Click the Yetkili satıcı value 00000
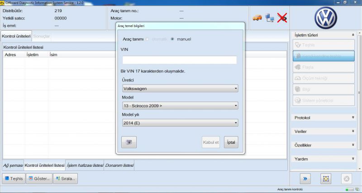Screen dimensions: 362x193 (x=61, y=18)
